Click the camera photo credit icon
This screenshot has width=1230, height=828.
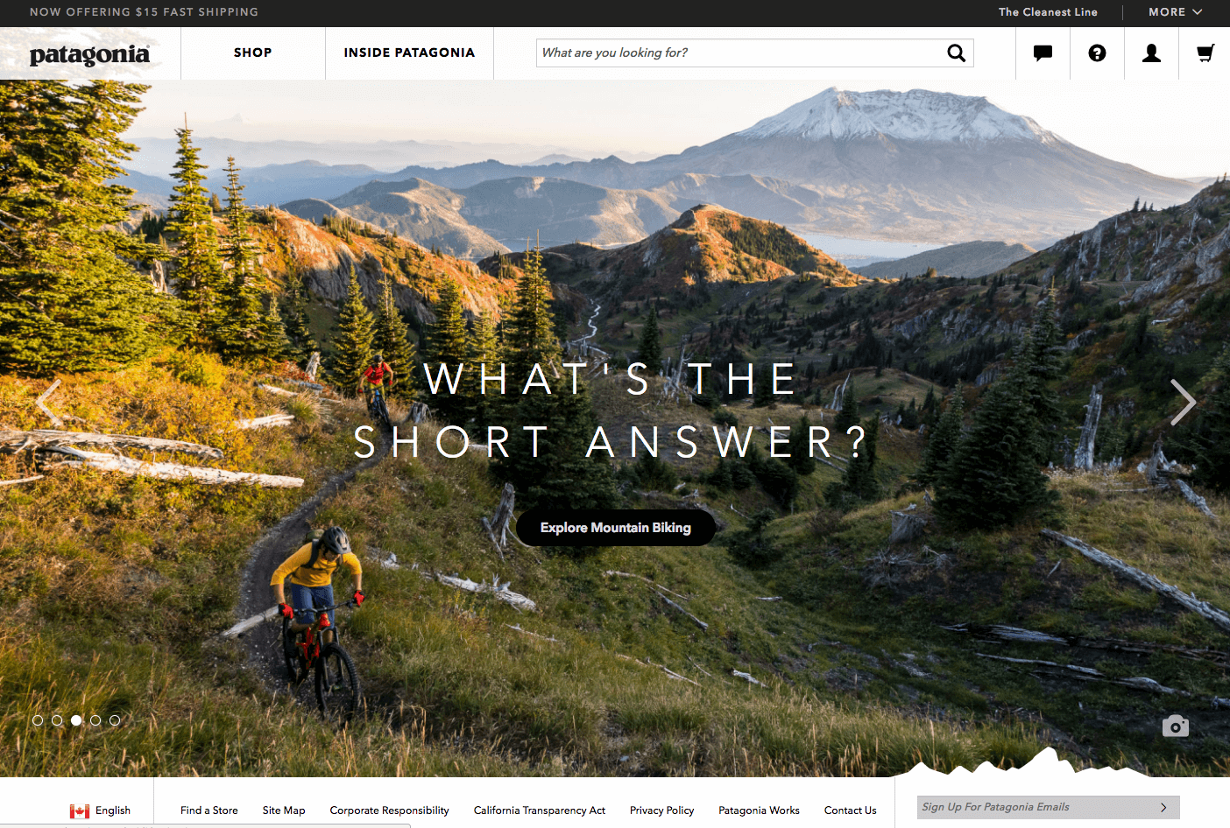pos(1176,726)
